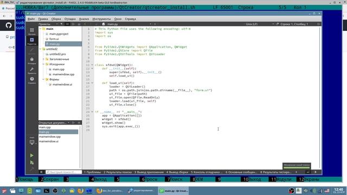Viewport: 347px width, 195px height.
Task: Open the Правка menu
Action: click(43, 19)
